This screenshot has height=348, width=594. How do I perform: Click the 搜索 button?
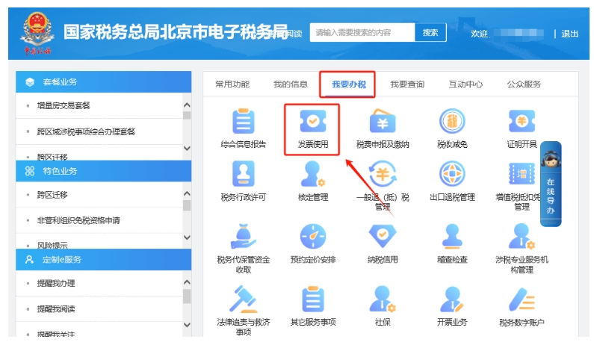pos(430,33)
